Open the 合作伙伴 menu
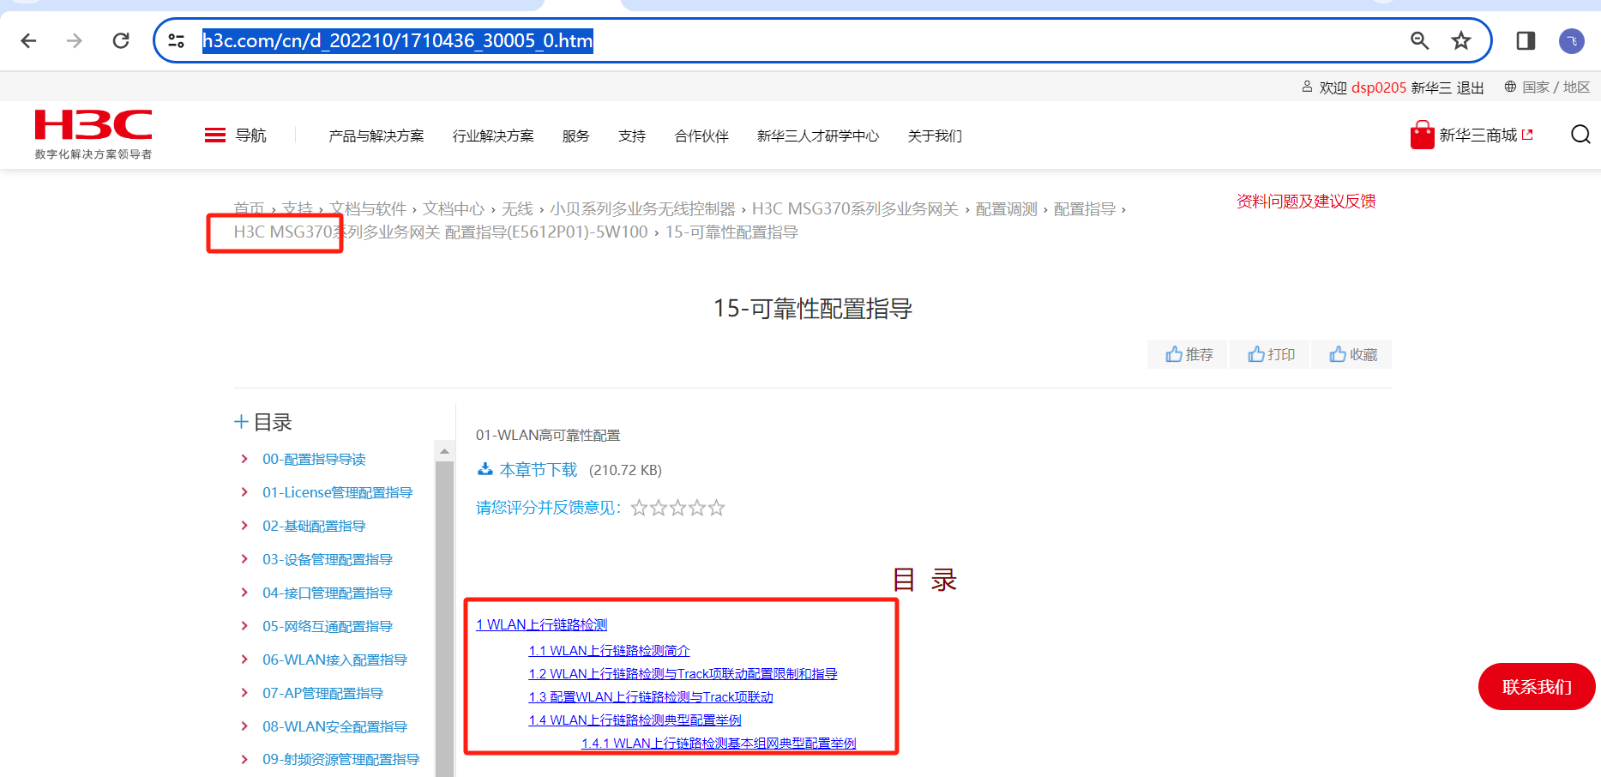Image resolution: width=1601 pixels, height=777 pixels. (701, 136)
